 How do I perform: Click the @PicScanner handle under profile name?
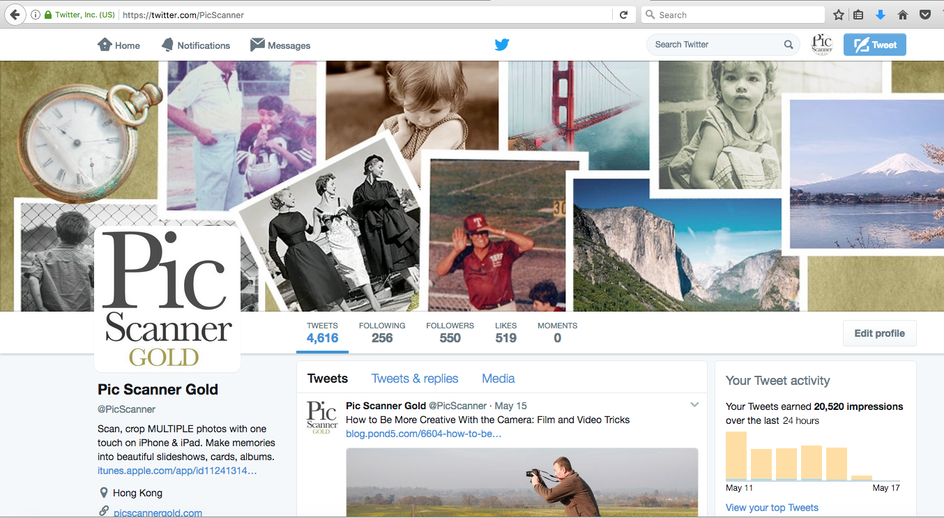(126, 409)
